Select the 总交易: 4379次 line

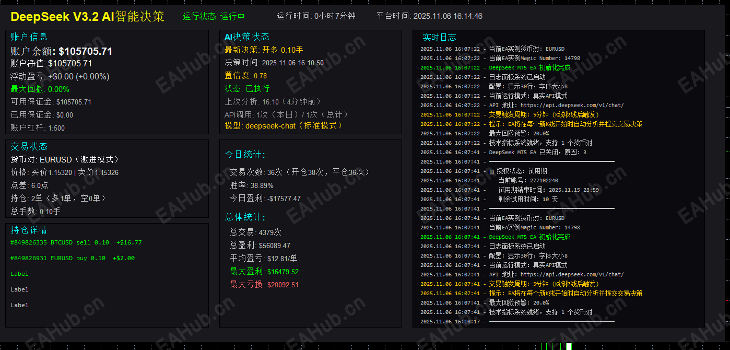[256, 232]
